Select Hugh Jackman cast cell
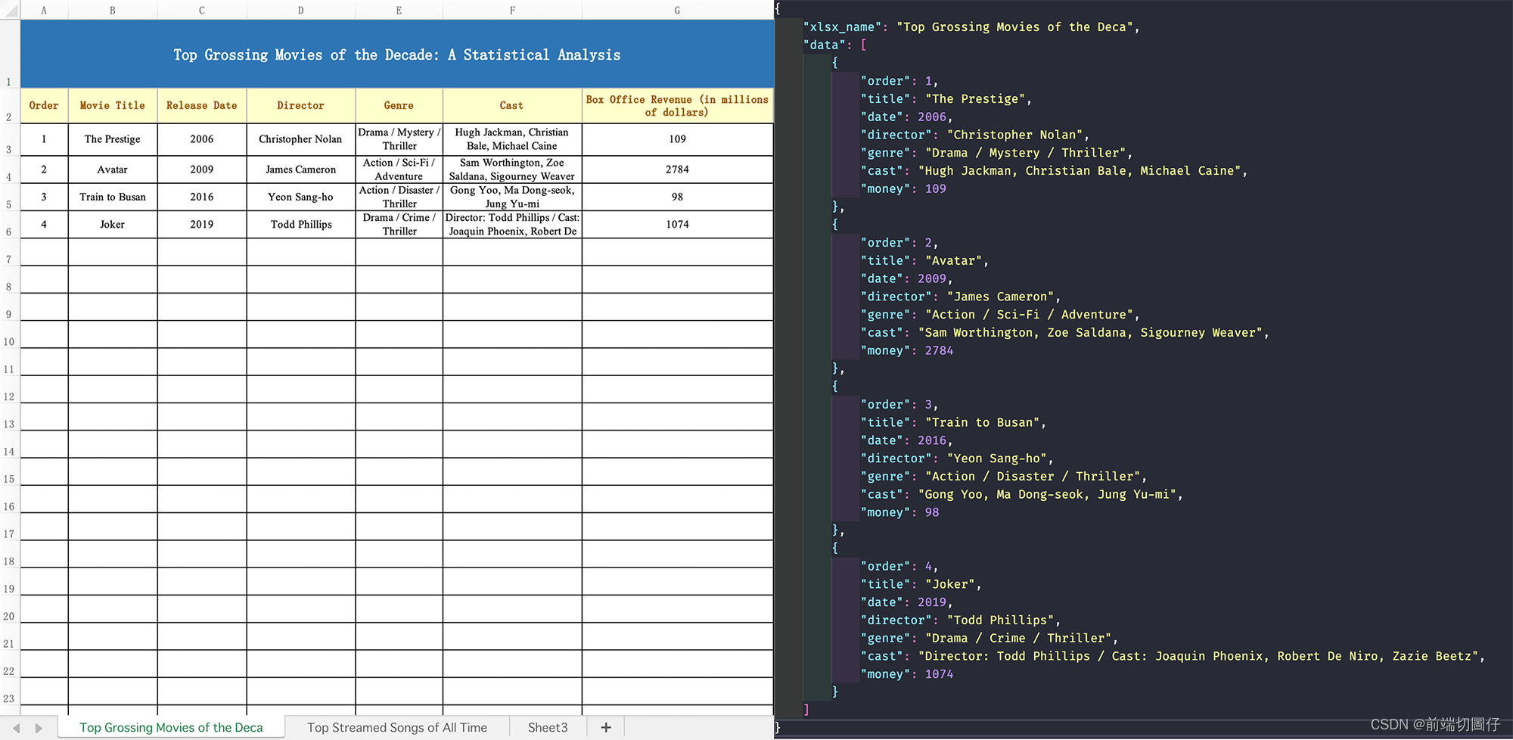This screenshot has width=1513, height=740. pyautogui.click(x=512, y=139)
